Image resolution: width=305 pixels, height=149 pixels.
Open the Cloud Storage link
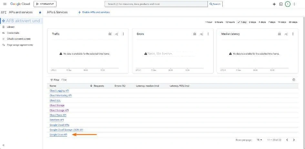tap(57, 105)
